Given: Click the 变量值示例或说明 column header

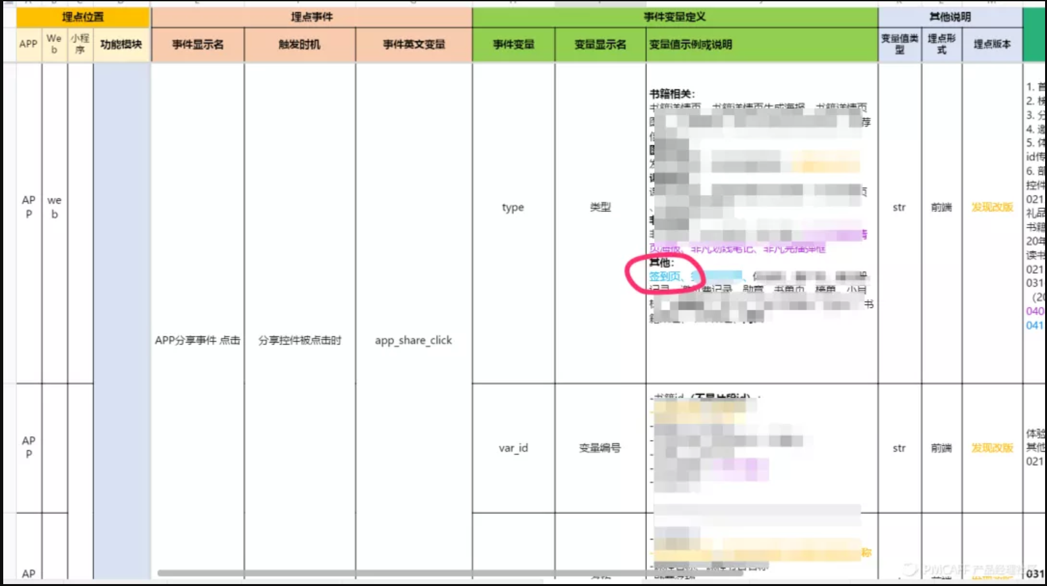Looking at the screenshot, I should (x=762, y=44).
